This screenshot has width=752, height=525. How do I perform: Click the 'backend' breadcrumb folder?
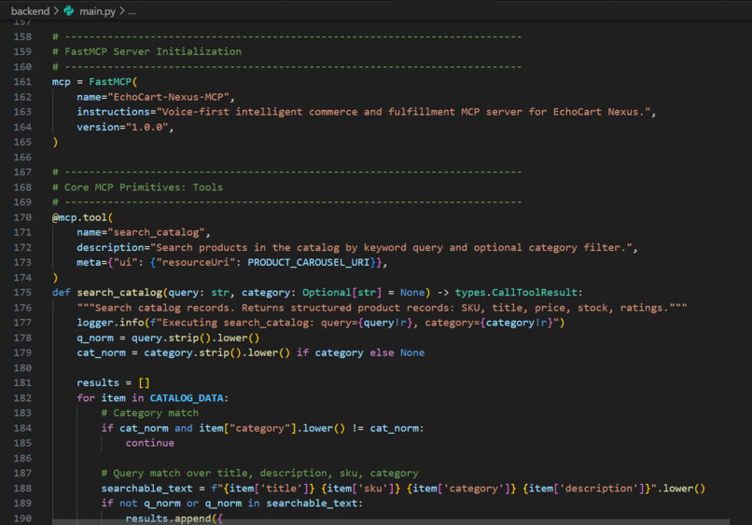point(30,11)
